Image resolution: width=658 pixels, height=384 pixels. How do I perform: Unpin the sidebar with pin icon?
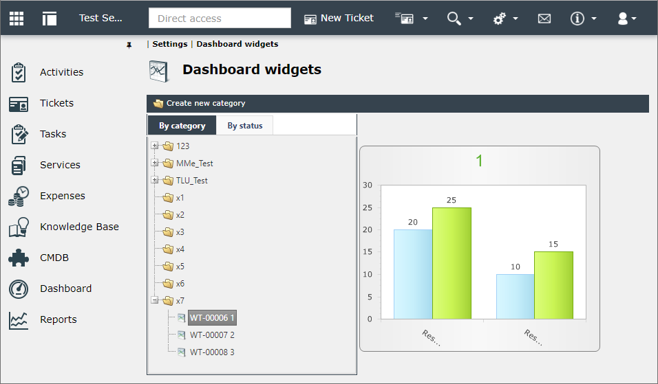click(x=129, y=45)
